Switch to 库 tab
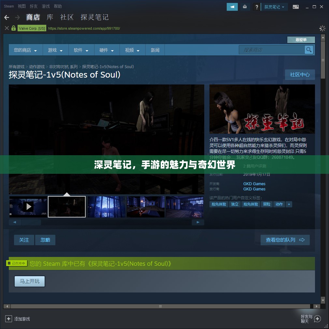The image size is (329, 329). [x=50, y=17]
